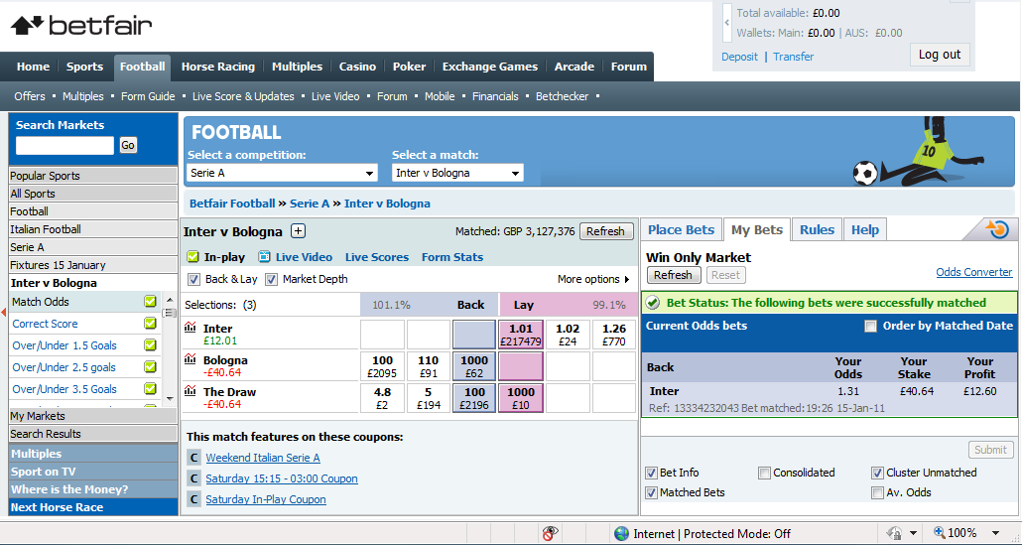This screenshot has height=545, width=1022.
Task: Open Weekend Italian Serie A coupon link
Action: pos(263,458)
